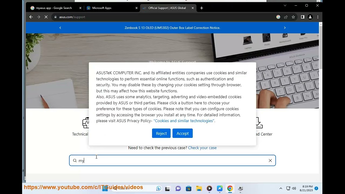Open Chrome profile avatar
This screenshot has height=194, width=345.
pyautogui.click(x=310, y=17)
